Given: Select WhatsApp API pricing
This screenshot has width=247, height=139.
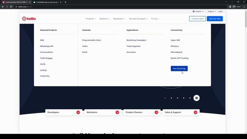Looking at the screenshot, I should pyautogui.click(x=47, y=46).
